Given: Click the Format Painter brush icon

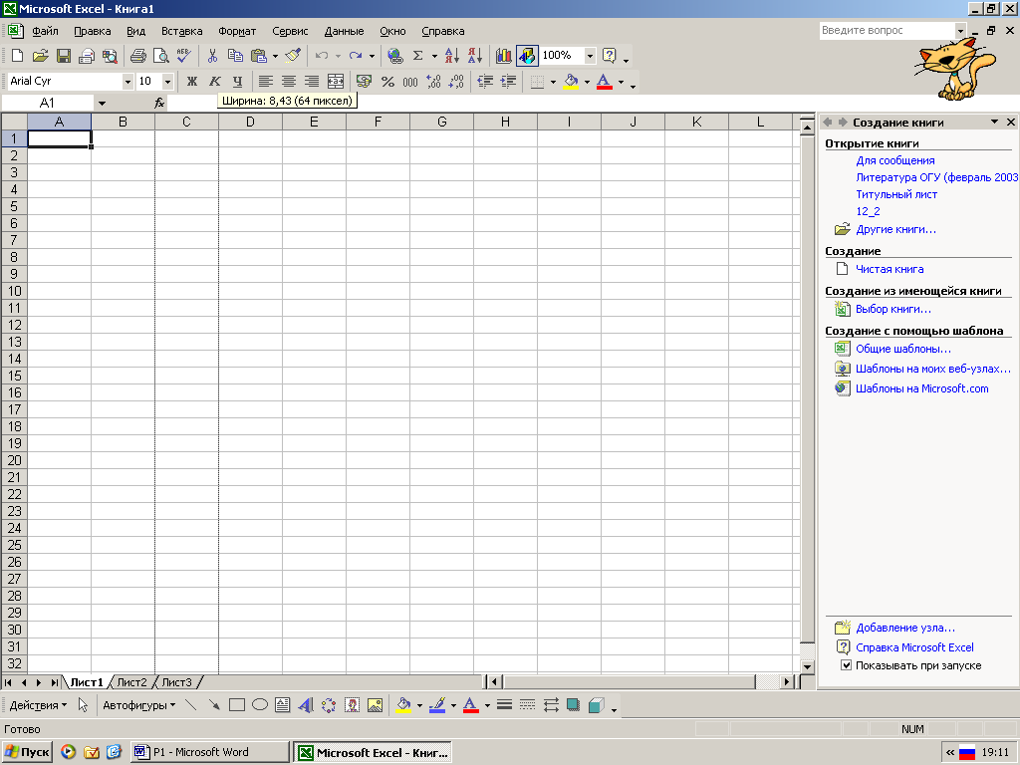Looking at the screenshot, I should tap(294, 56).
